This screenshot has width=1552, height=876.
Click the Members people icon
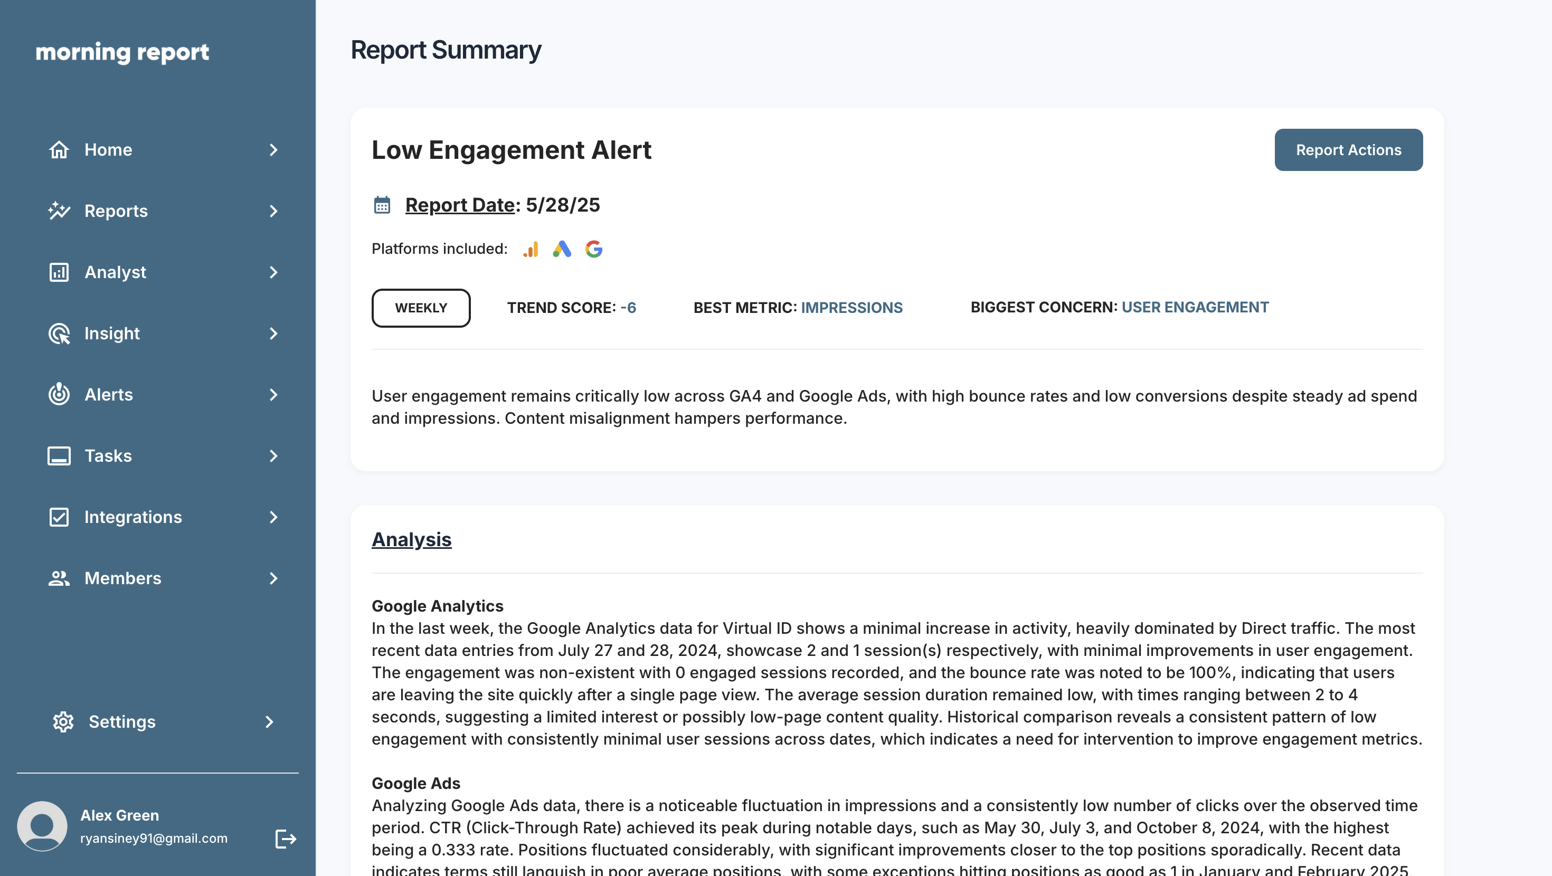click(x=59, y=578)
